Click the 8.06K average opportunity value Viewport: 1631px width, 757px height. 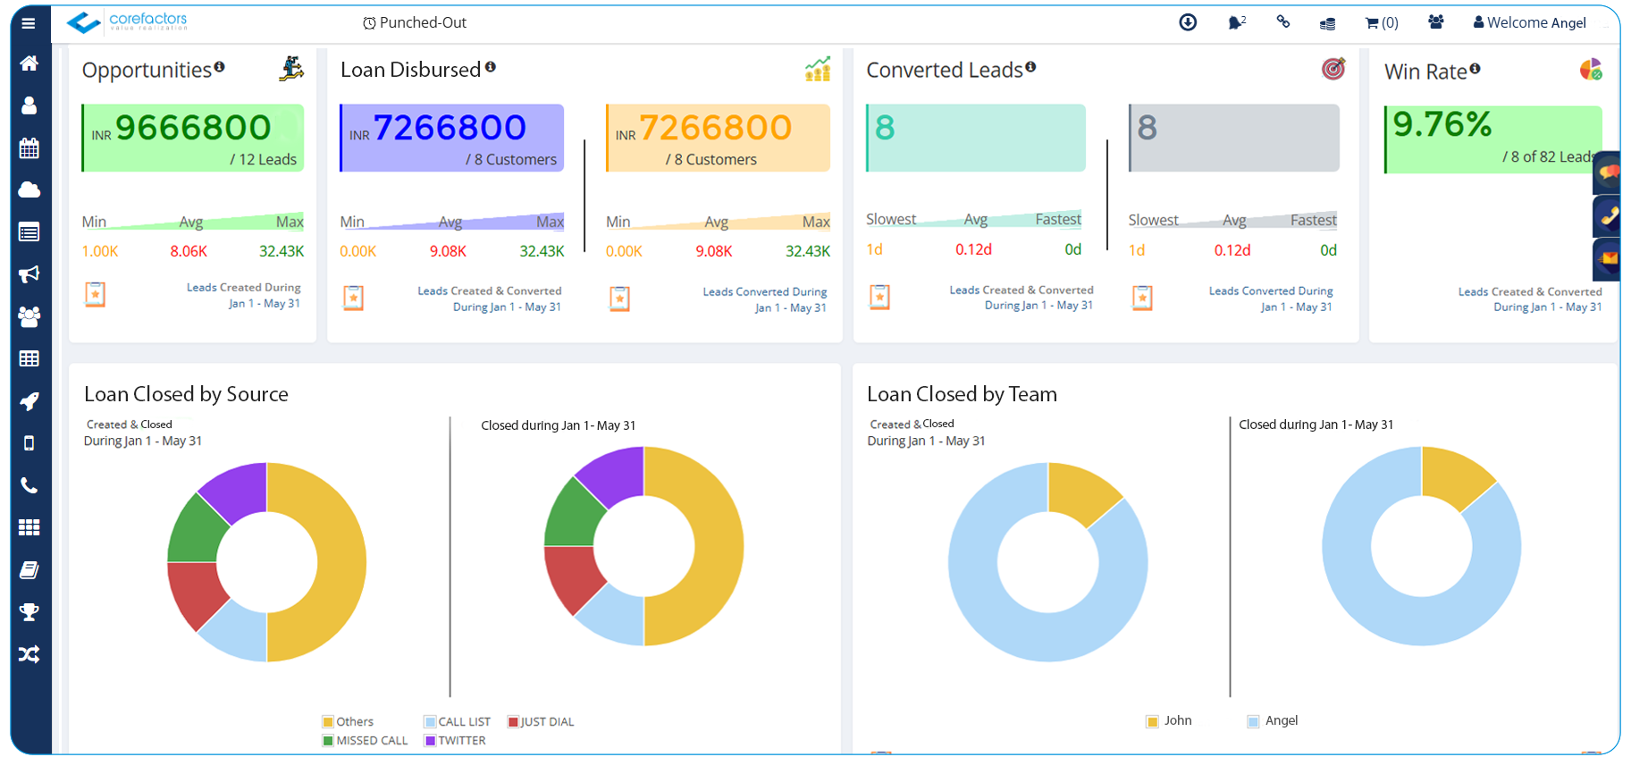click(189, 251)
